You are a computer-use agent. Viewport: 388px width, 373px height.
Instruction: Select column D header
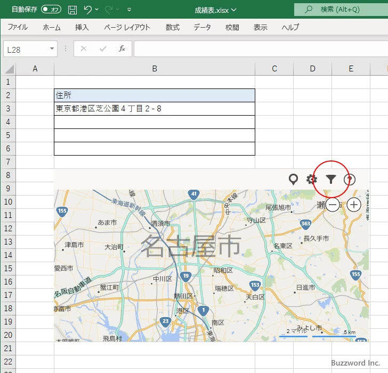(x=312, y=69)
